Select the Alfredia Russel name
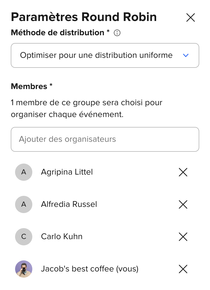This screenshot has height=290, width=210. 69,204
